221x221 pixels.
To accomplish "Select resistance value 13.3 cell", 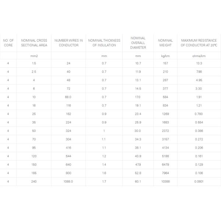I will (199, 63).
